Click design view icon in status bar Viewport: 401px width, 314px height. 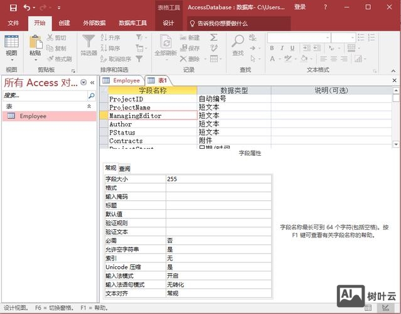click(x=385, y=308)
